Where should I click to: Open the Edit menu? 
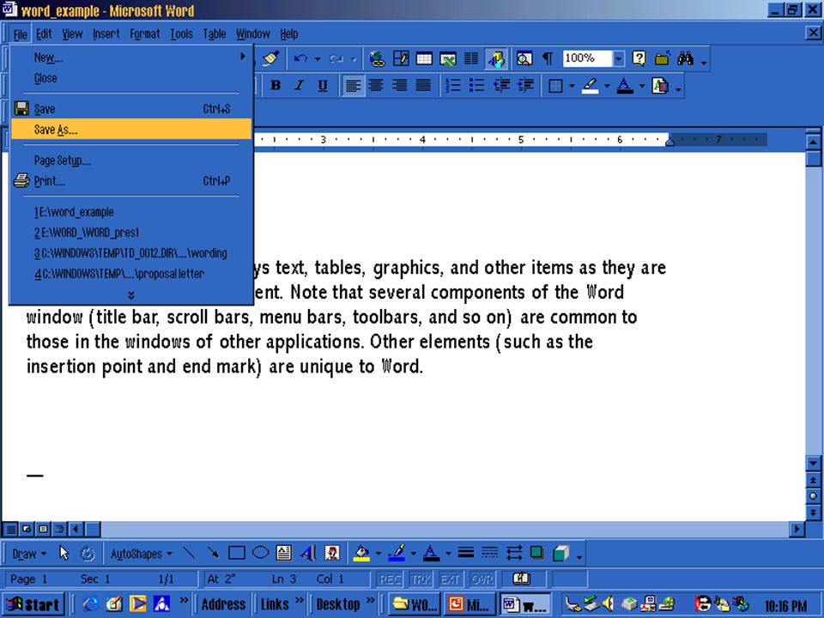[44, 34]
